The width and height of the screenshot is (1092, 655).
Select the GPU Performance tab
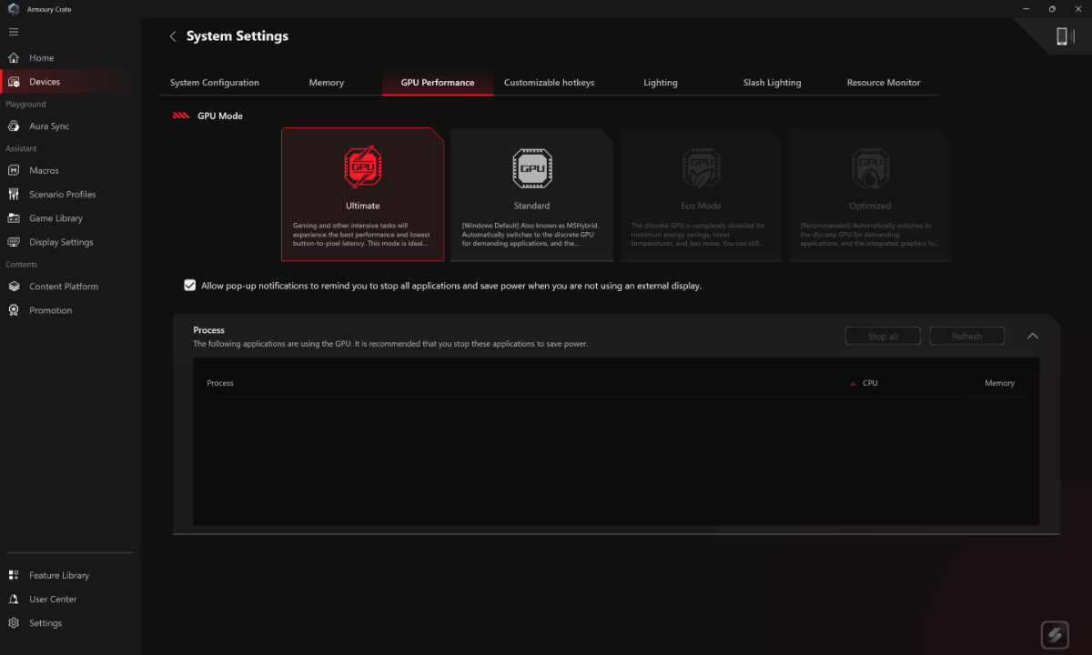coord(438,83)
